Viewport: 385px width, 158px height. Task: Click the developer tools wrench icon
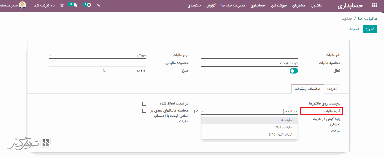tap(62, 6)
